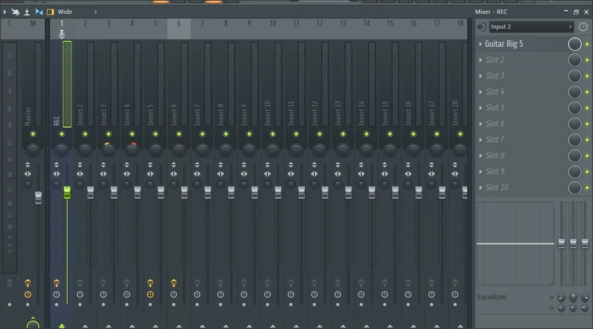
Task: Select mixer track 6 header
Action: click(179, 23)
